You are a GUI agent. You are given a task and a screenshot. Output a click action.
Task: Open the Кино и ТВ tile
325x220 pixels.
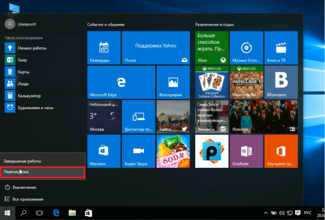281,48
